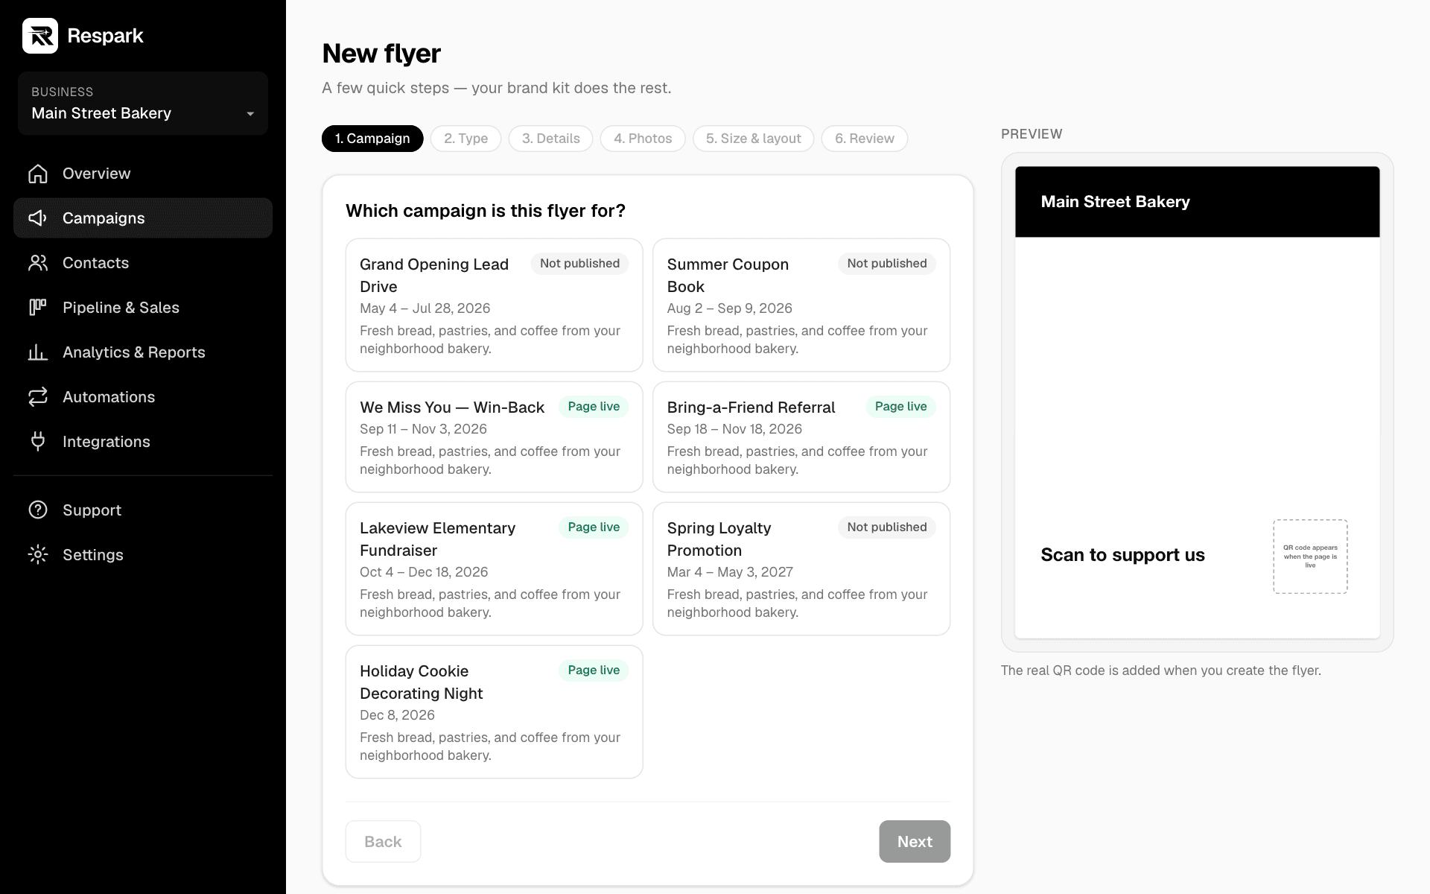The width and height of the screenshot is (1430, 894).
Task: Jump to the 4. Photos step
Action: pos(643,139)
